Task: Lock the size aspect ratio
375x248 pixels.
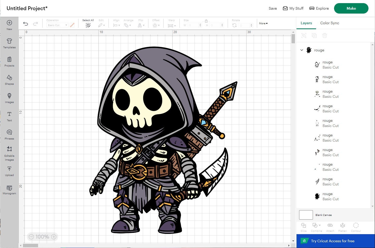Action: pyautogui.click(x=206, y=21)
